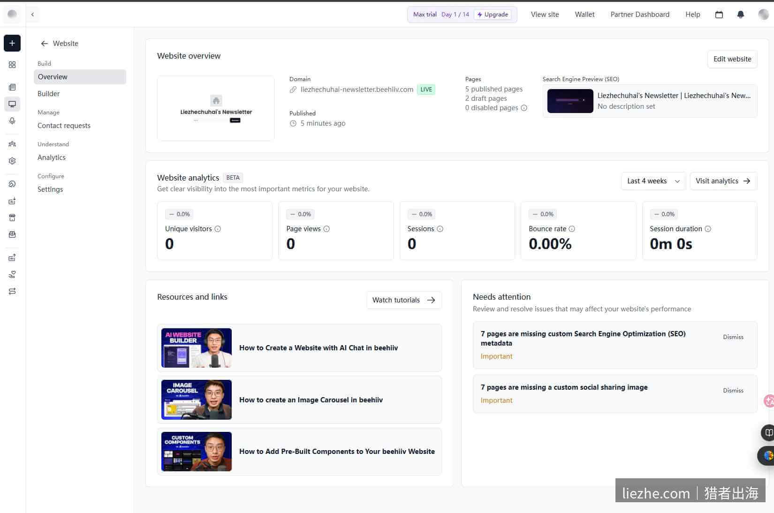Click View site in top bar
774x513 pixels.
tap(545, 15)
